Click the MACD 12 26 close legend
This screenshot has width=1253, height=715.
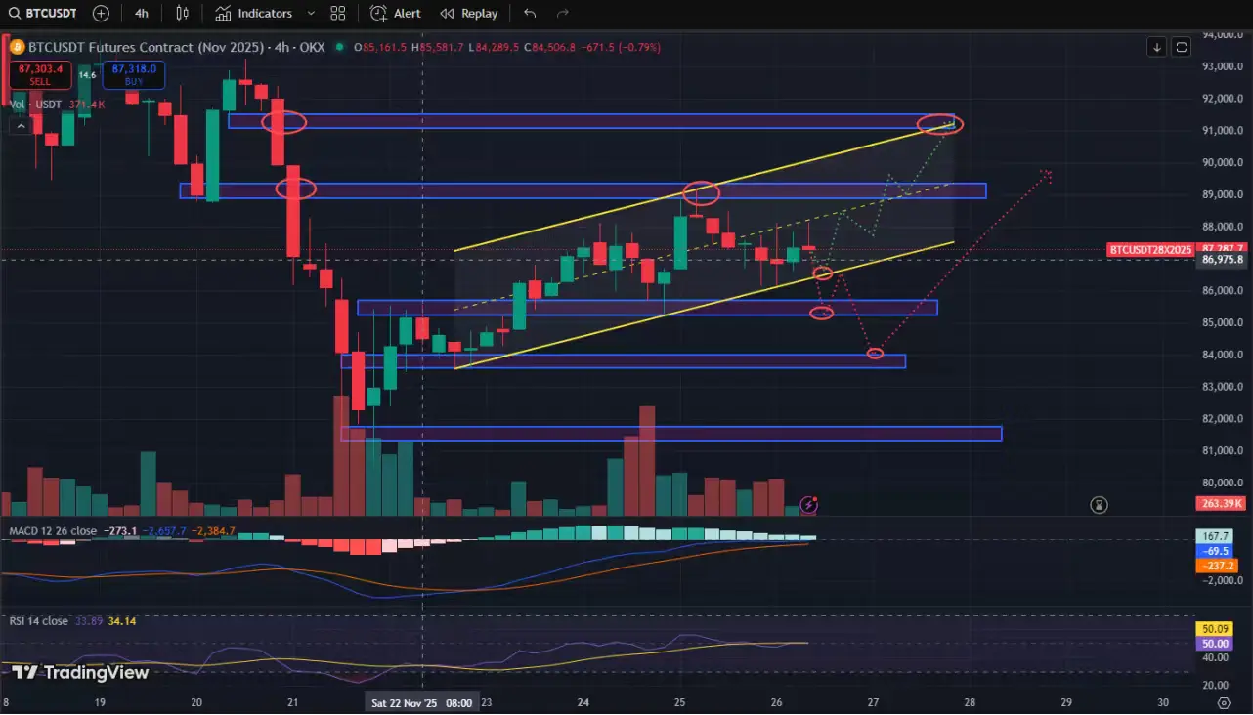(x=53, y=531)
